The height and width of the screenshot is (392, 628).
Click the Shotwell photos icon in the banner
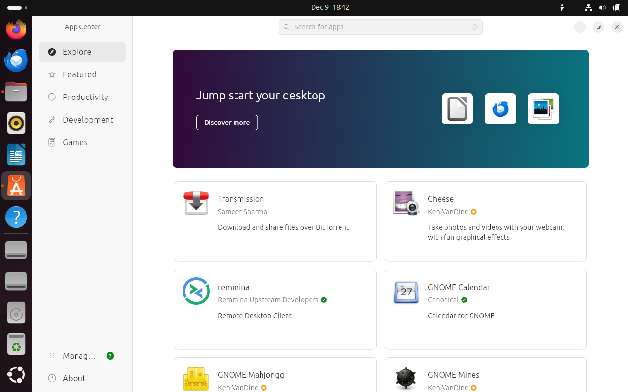[543, 109]
